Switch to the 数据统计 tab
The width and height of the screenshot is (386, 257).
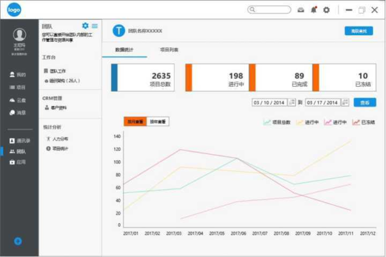124,50
